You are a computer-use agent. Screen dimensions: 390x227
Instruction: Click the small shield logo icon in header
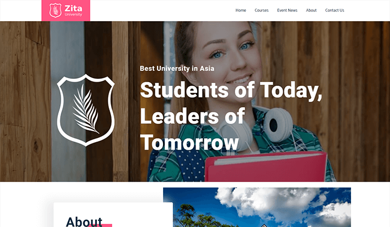[55, 10]
